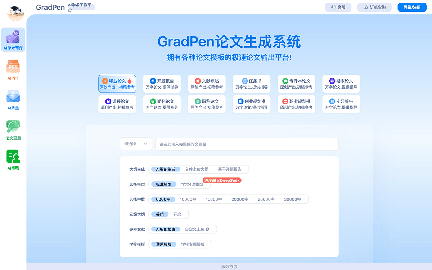Open the 请选择 subject dropdown
432x270 pixels.
click(x=136, y=144)
